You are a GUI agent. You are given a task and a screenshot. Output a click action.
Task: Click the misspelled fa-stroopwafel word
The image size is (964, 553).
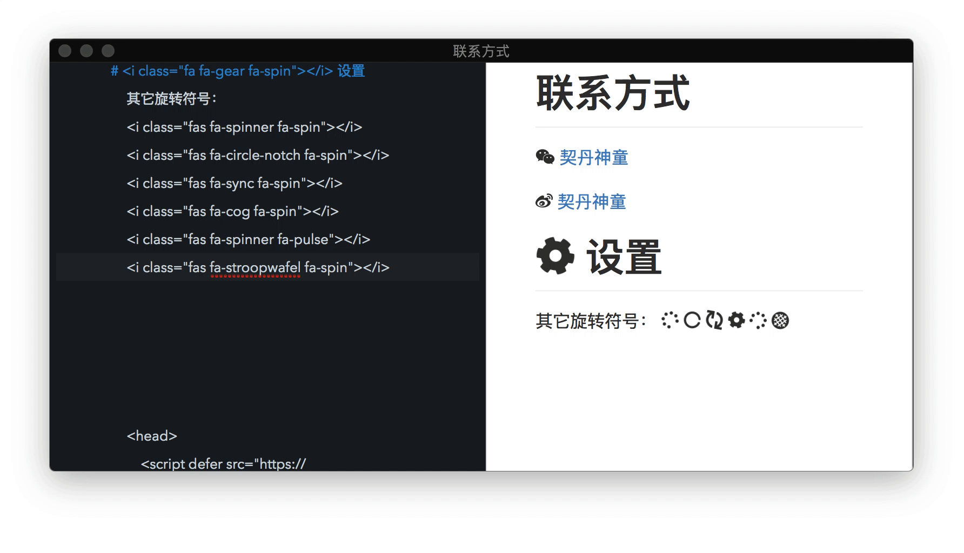click(x=255, y=267)
